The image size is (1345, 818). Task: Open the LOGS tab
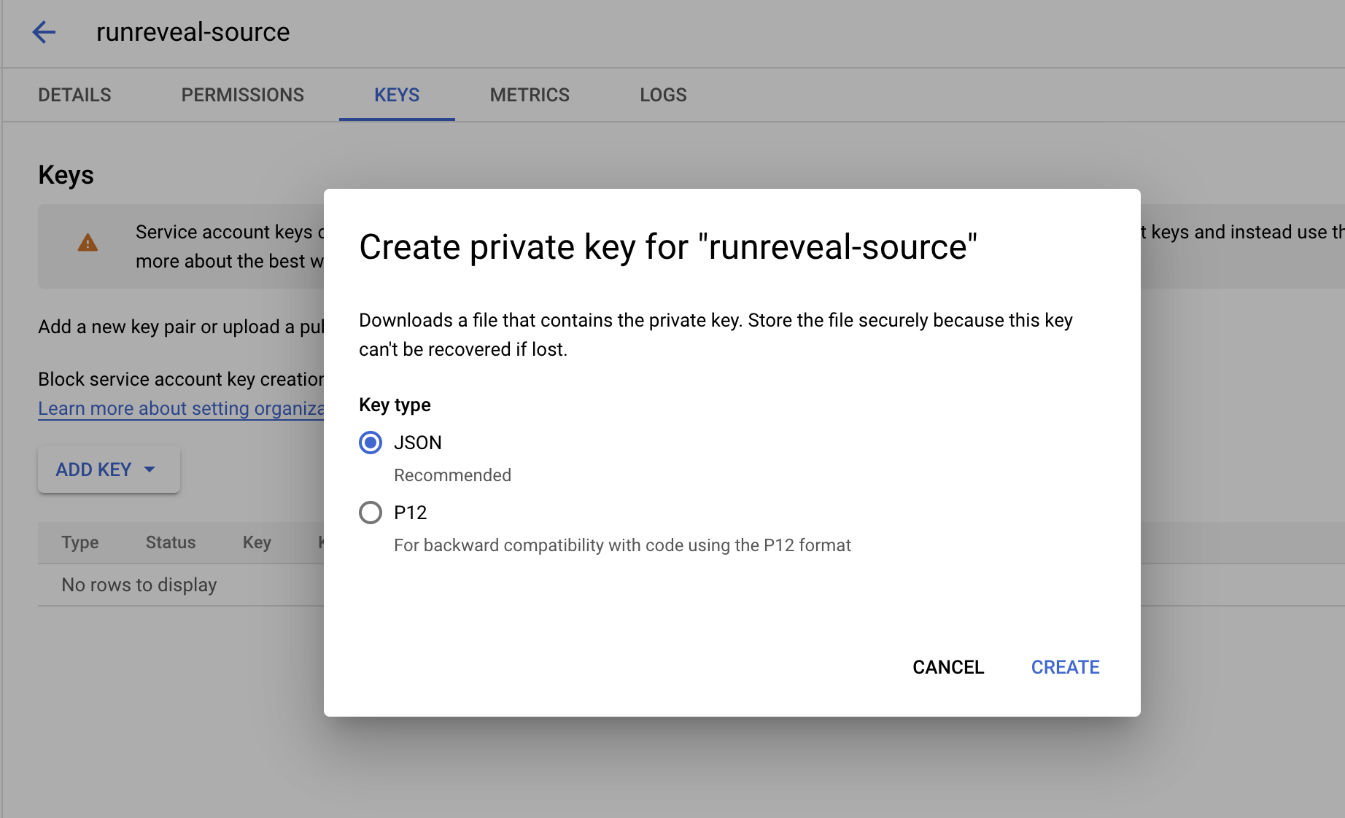coord(662,94)
